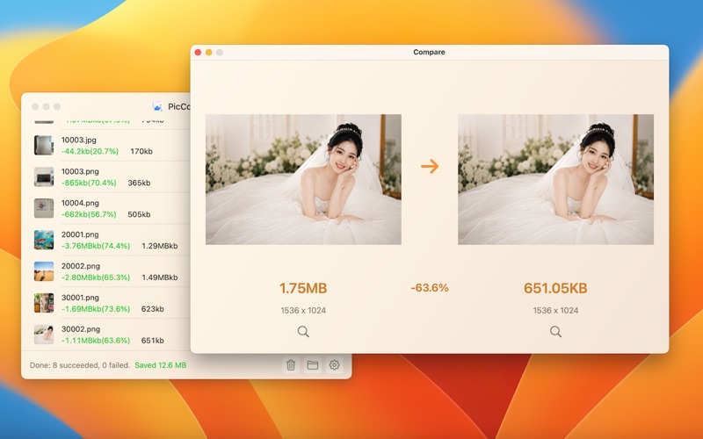Click the -1.69MBkb(73.6%) savings text
The height and width of the screenshot is (439, 703).
pos(96,309)
